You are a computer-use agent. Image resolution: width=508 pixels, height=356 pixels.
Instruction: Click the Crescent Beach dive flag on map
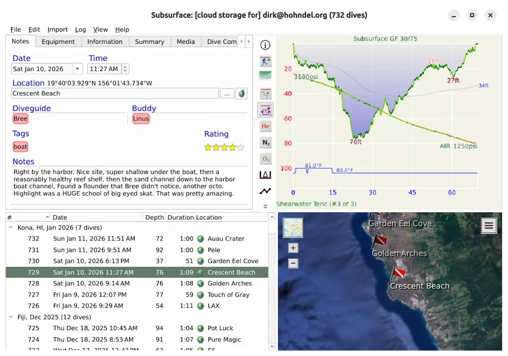point(399,274)
